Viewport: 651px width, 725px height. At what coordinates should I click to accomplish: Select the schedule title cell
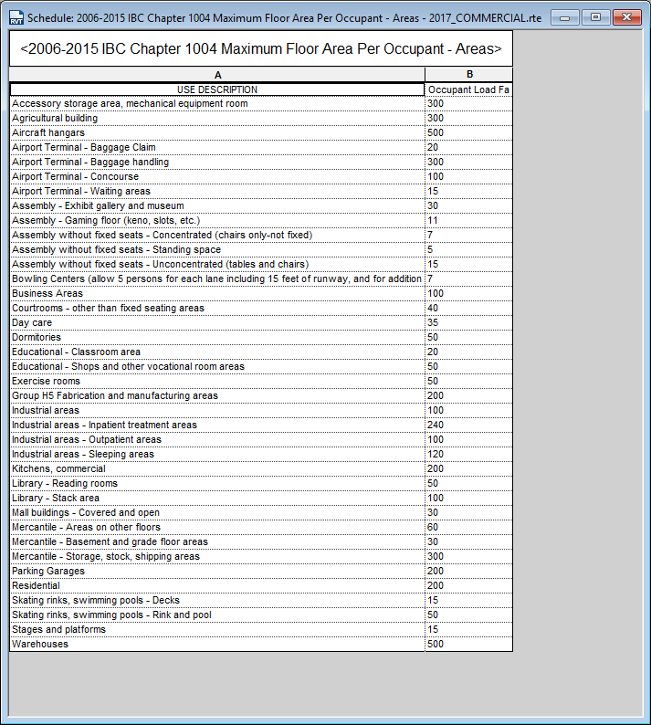tap(261, 48)
